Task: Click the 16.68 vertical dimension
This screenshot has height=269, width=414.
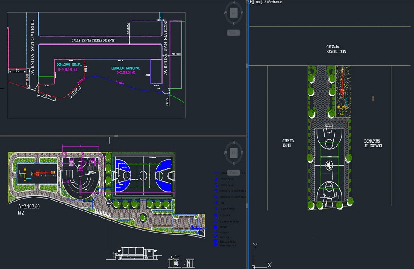Action: (x=27, y=78)
